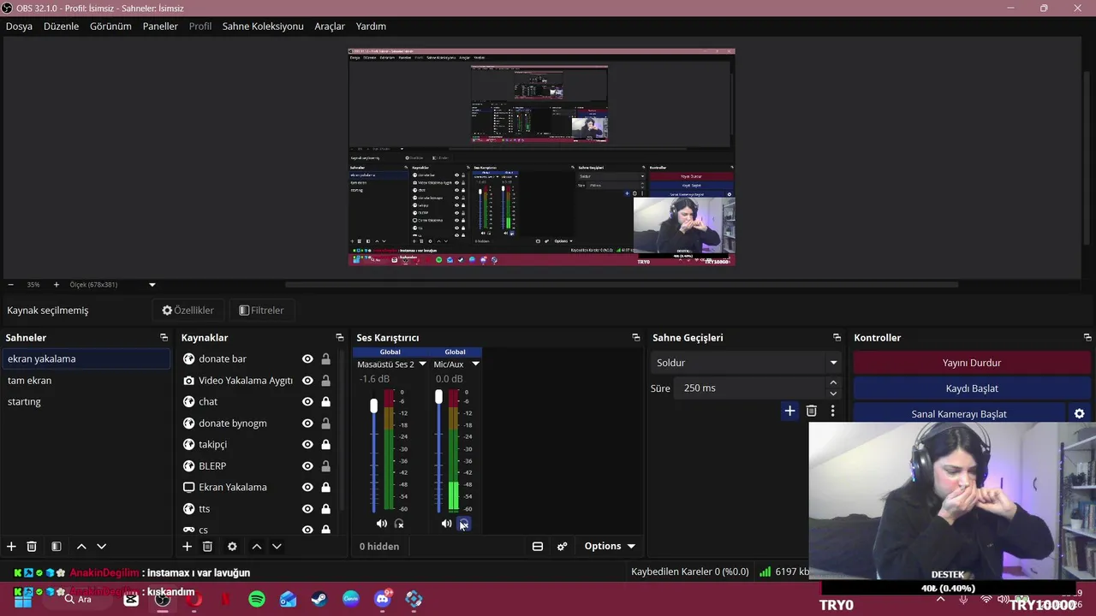Image resolution: width=1096 pixels, height=616 pixels.
Task: Delete the selected scene using the trash icon
Action: (x=32, y=546)
